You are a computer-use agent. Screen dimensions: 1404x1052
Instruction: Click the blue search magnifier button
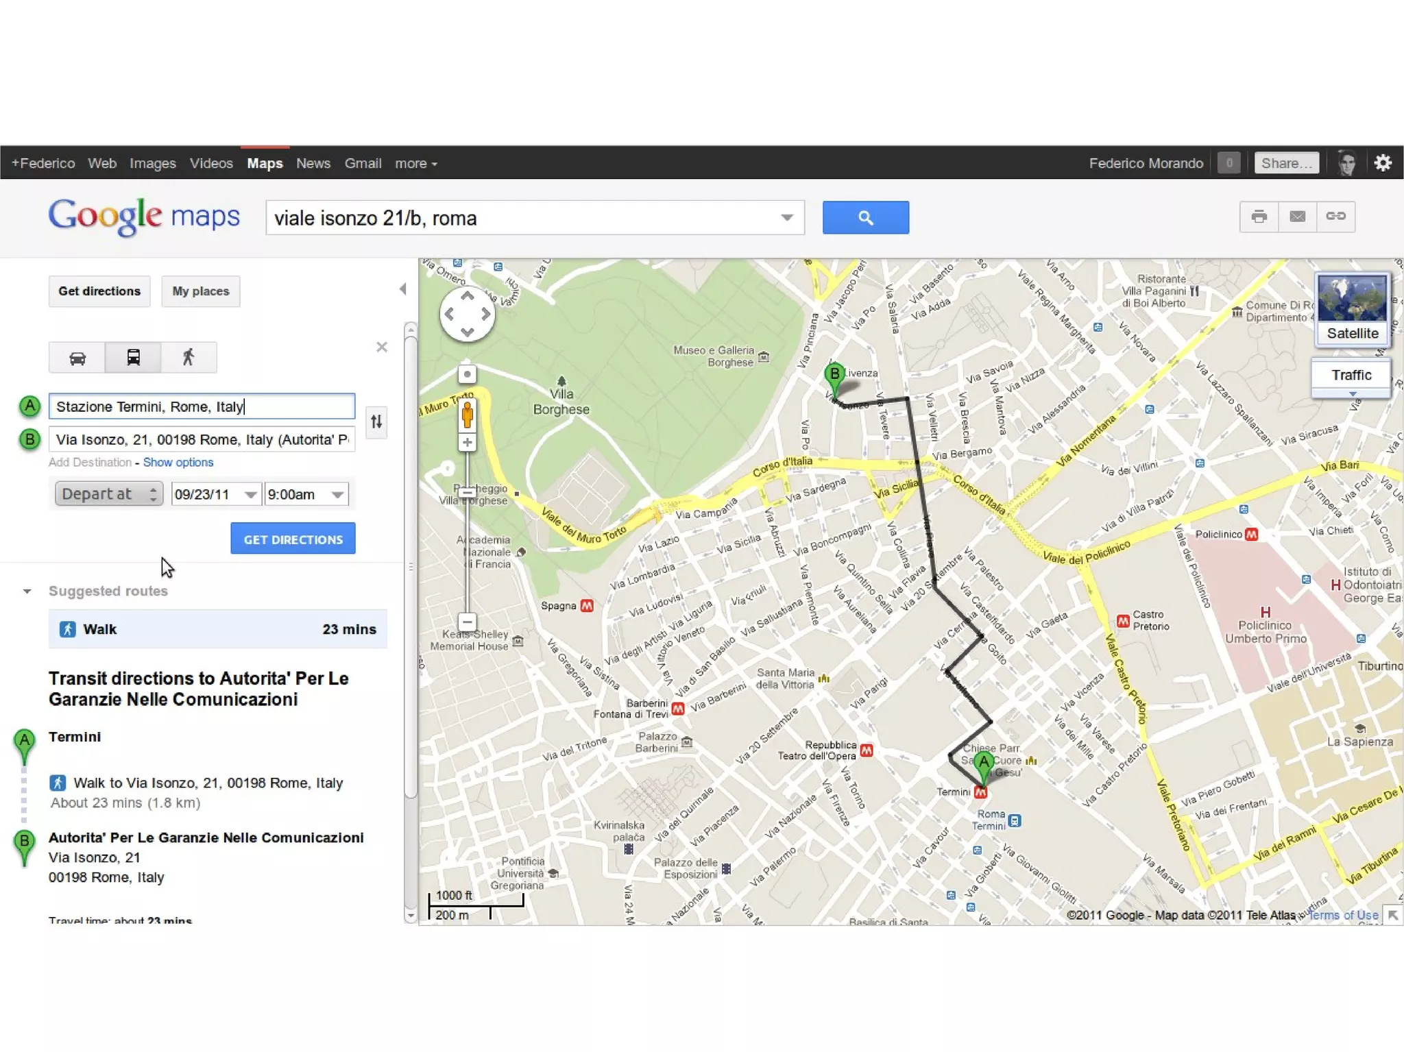click(x=865, y=218)
